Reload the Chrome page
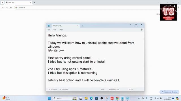 [x=11, y=8]
